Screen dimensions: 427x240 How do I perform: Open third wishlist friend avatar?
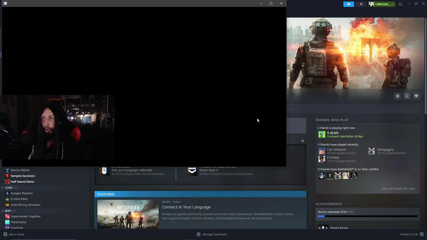click(x=338, y=176)
